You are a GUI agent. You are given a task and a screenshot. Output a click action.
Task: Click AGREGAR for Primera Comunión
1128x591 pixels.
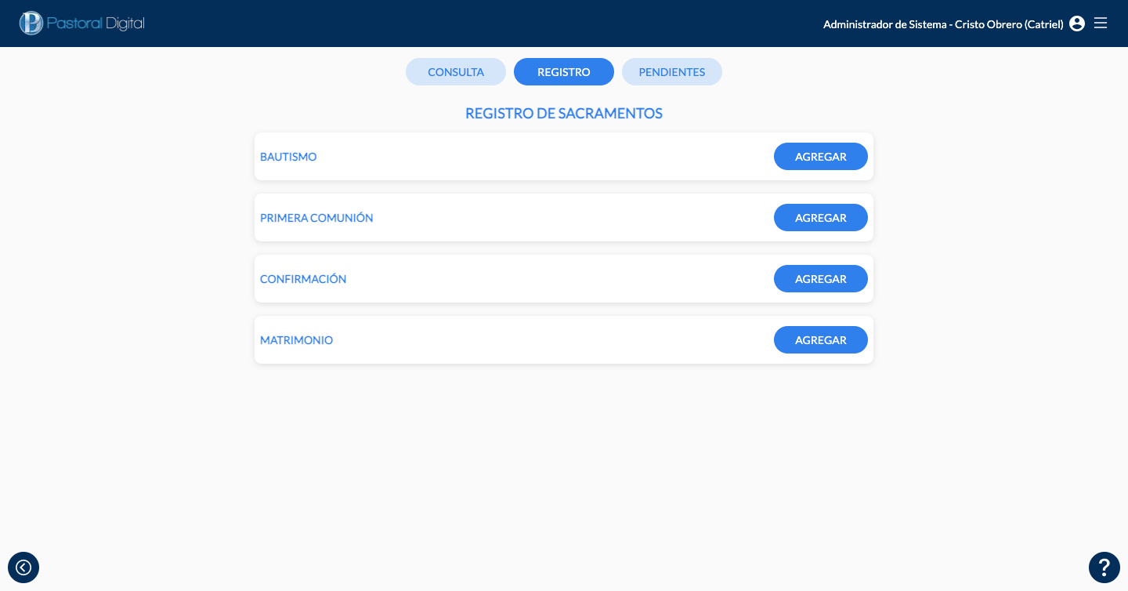tap(821, 218)
